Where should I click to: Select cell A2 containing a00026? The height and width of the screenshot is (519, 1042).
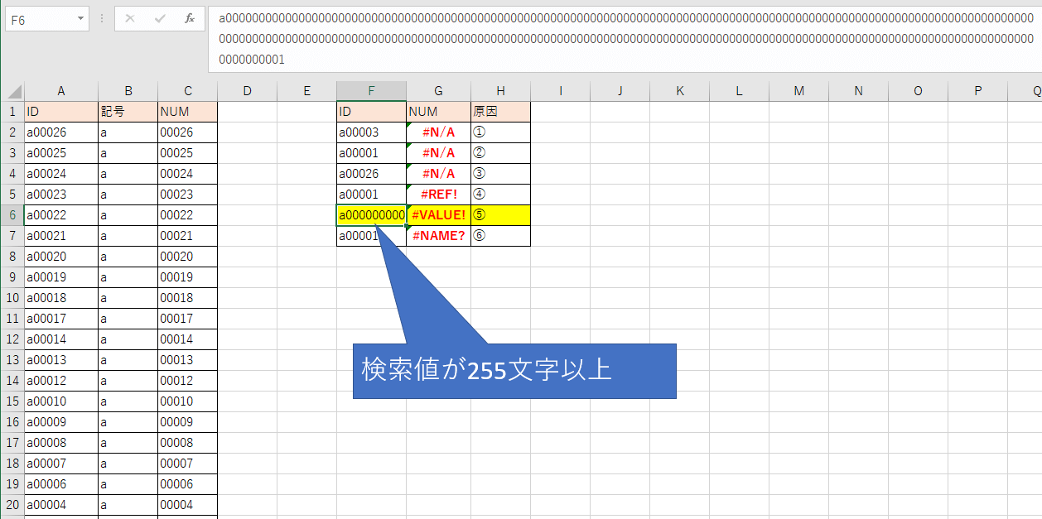tap(60, 132)
